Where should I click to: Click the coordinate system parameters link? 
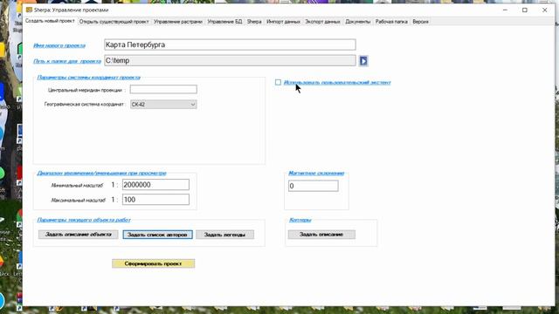point(89,78)
